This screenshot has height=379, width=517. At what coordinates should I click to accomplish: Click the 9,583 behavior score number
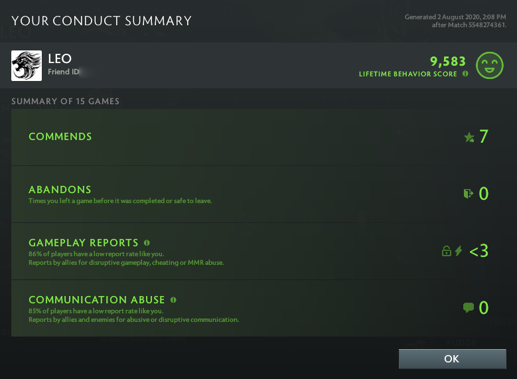(x=447, y=61)
